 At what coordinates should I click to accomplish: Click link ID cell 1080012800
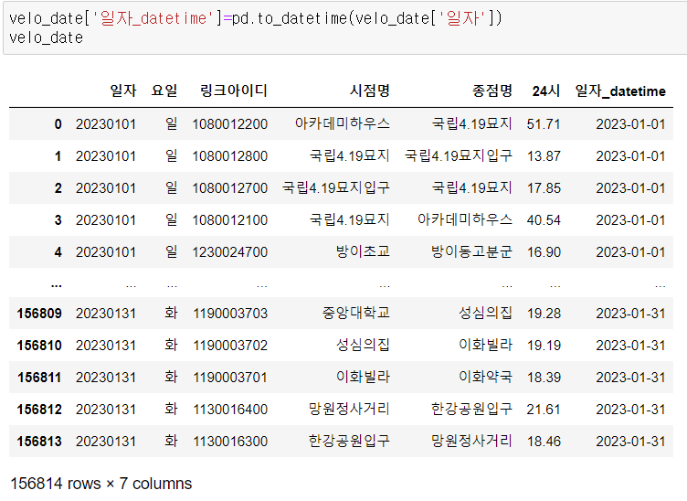pyautogui.click(x=230, y=156)
